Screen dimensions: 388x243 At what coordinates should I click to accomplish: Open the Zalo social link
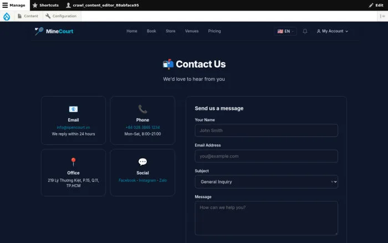click(163, 180)
